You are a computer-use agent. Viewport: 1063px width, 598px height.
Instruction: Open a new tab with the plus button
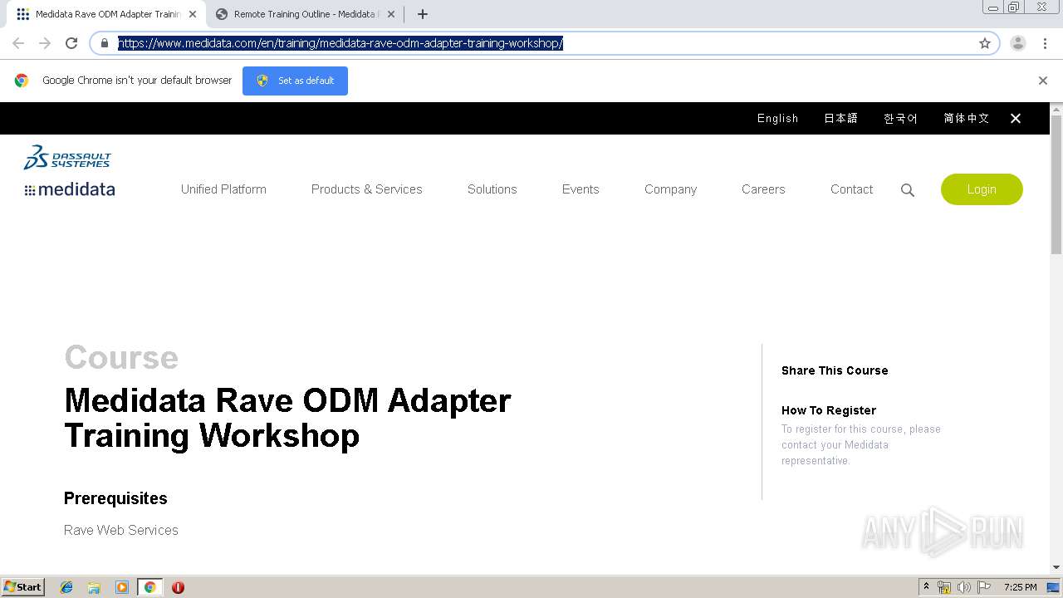click(x=422, y=14)
